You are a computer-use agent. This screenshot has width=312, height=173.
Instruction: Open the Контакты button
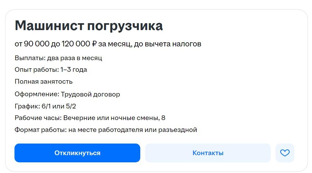208,153
